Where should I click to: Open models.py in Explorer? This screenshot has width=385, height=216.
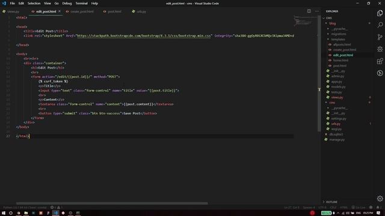(338, 86)
